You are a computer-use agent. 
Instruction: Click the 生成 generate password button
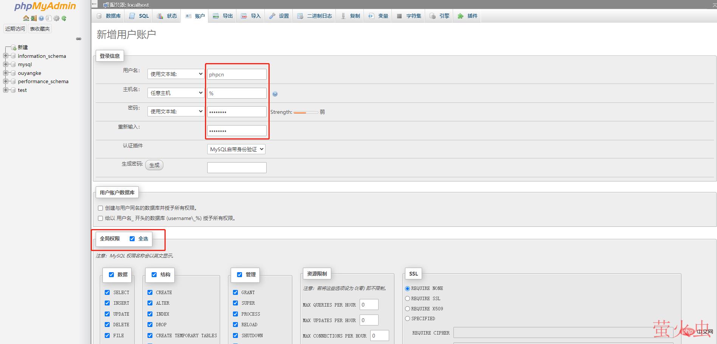[154, 165]
